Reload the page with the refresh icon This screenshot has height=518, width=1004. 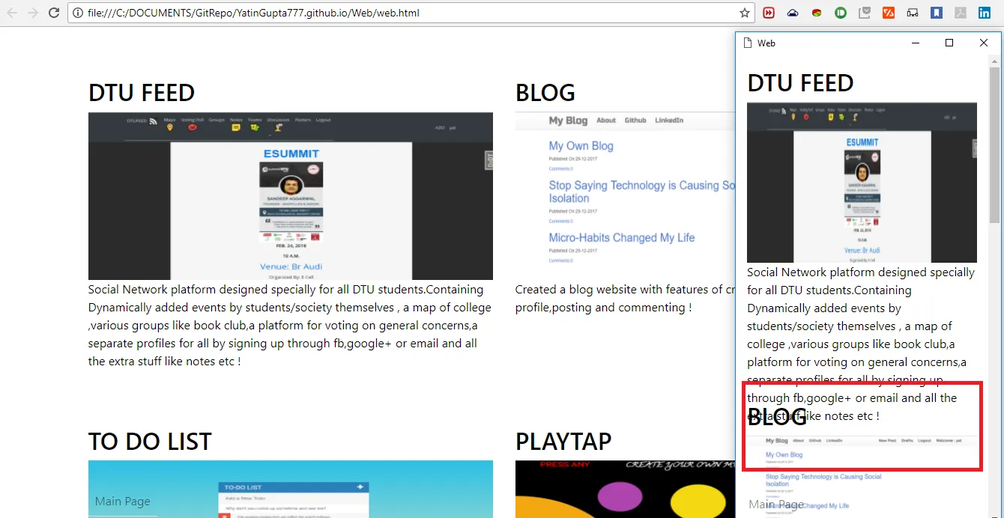(x=54, y=13)
